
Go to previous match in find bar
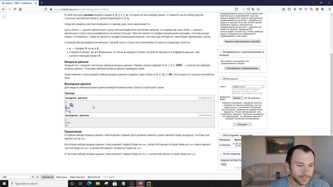pos(33,177)
